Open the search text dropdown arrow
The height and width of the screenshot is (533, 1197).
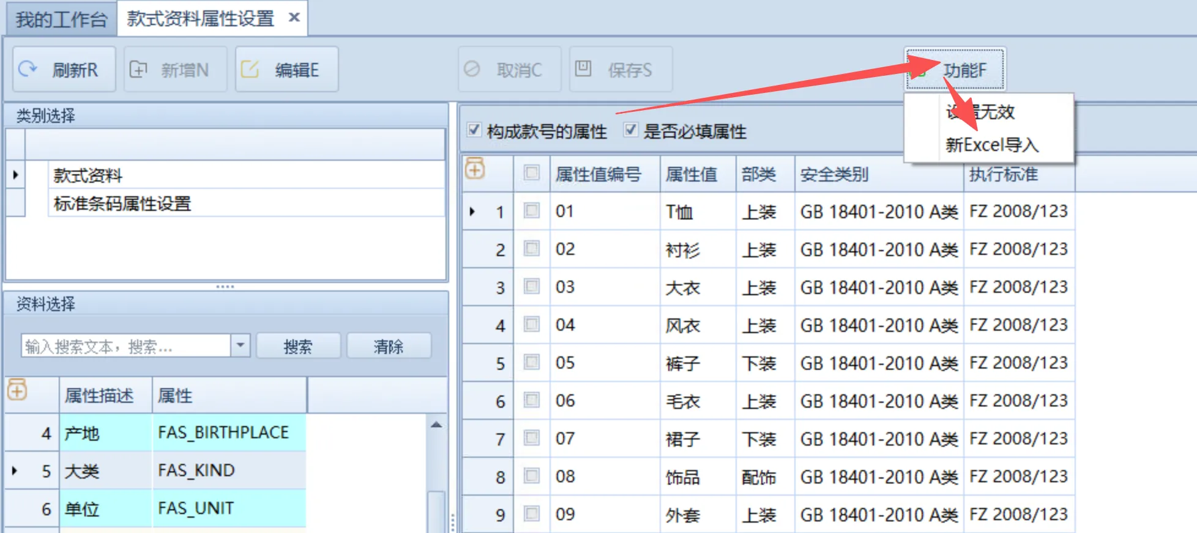pos(241,345)
